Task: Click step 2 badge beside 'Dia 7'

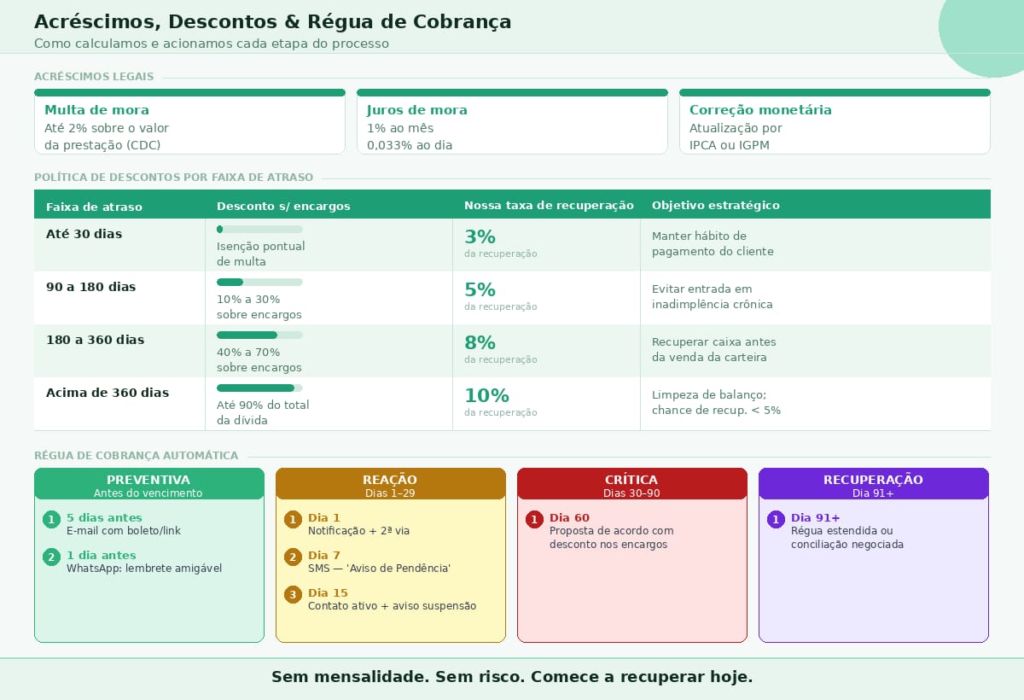Action: click(x=293, y=557)
